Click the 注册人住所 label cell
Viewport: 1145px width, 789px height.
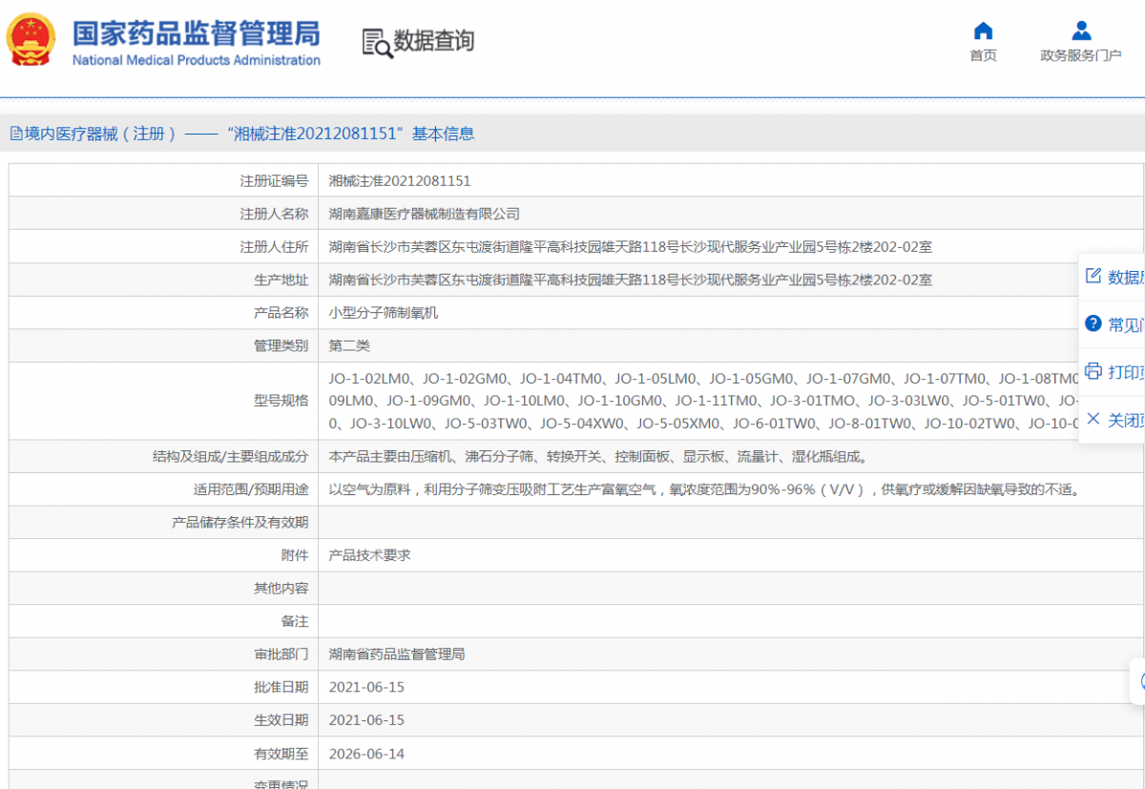pos(163,247)
